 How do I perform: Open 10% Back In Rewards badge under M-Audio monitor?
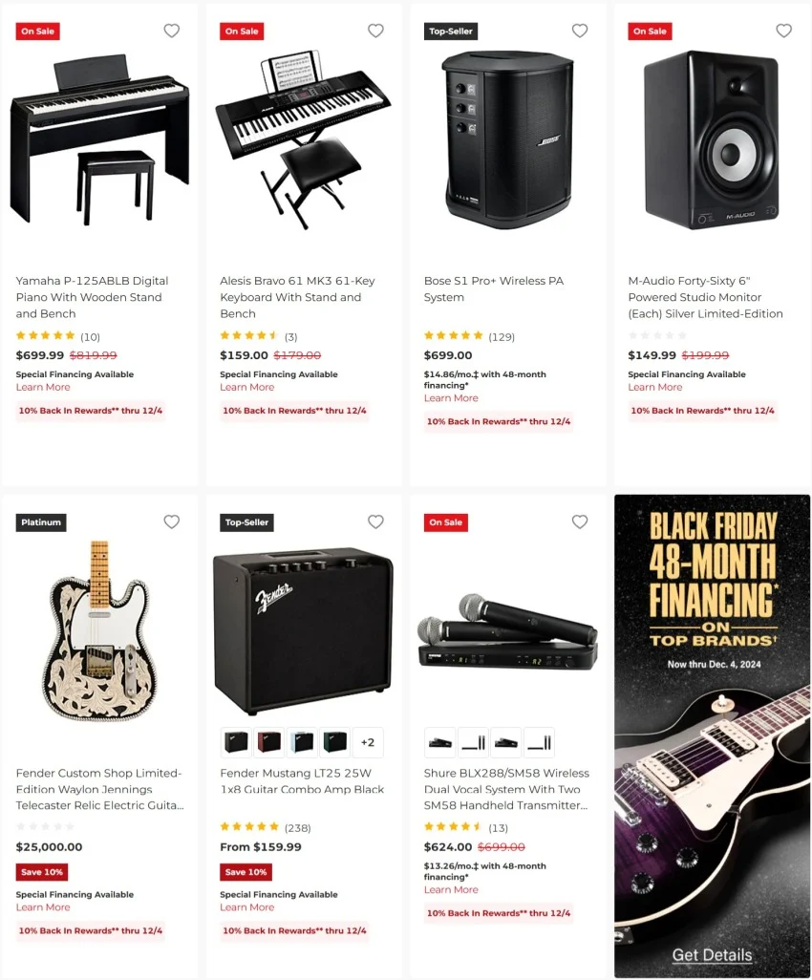[x=702, y=411]
